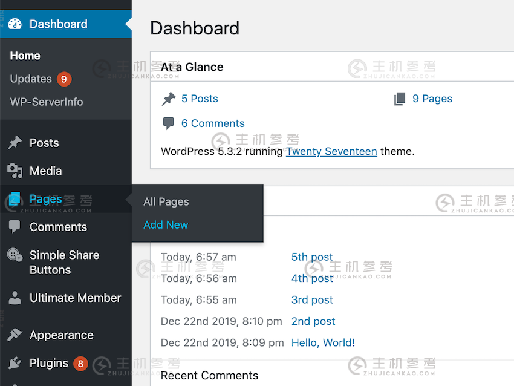This screenshot has height=386, width=514.
Task: Click the At a Glance widget header
Action: [332, 67]
